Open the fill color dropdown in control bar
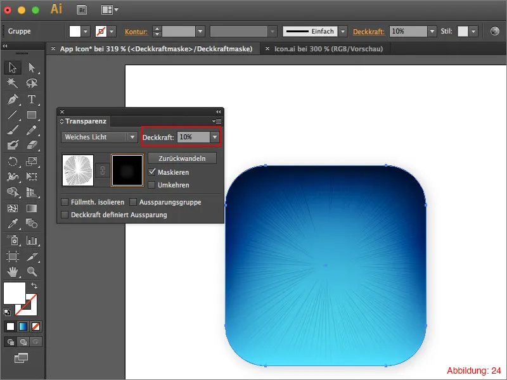Image resolution: width=507 pixels, height=380 pixels. [x=86, y=31]
